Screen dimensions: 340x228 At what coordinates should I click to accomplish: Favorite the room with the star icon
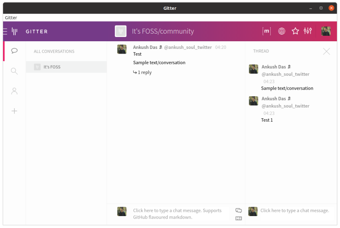coord(295,31)
